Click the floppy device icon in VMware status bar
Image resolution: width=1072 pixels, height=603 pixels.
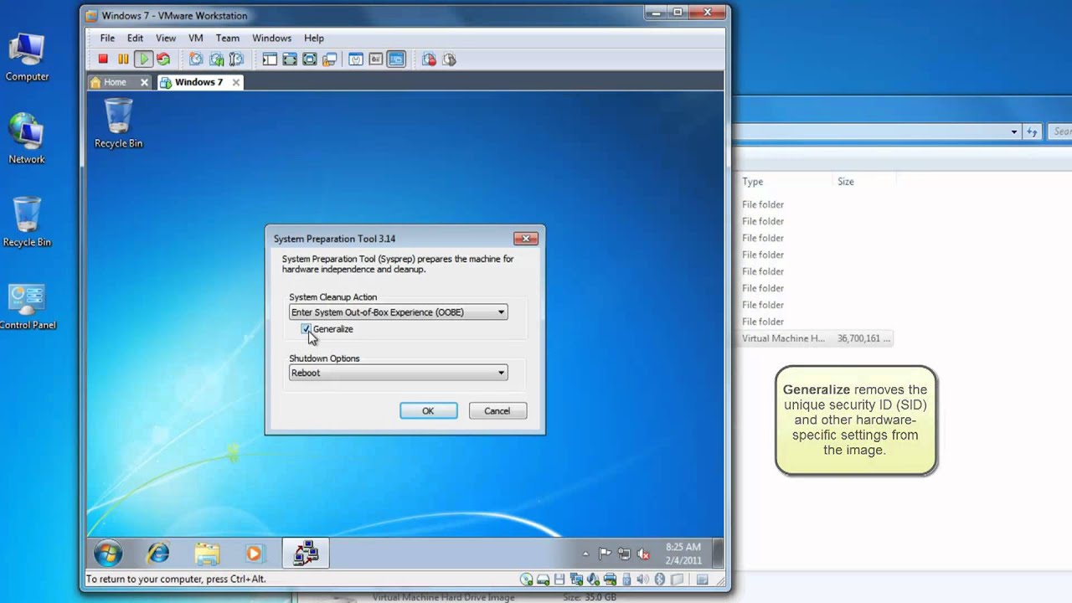tap(559, 580)
